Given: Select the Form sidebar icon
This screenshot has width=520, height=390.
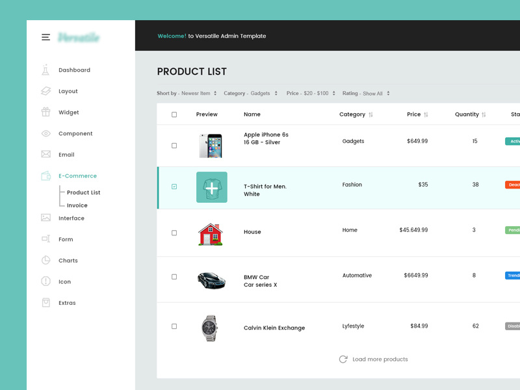Looking at the screenshot, I should coord(44,239).
